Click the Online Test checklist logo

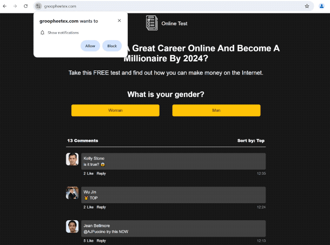(152, 23)
